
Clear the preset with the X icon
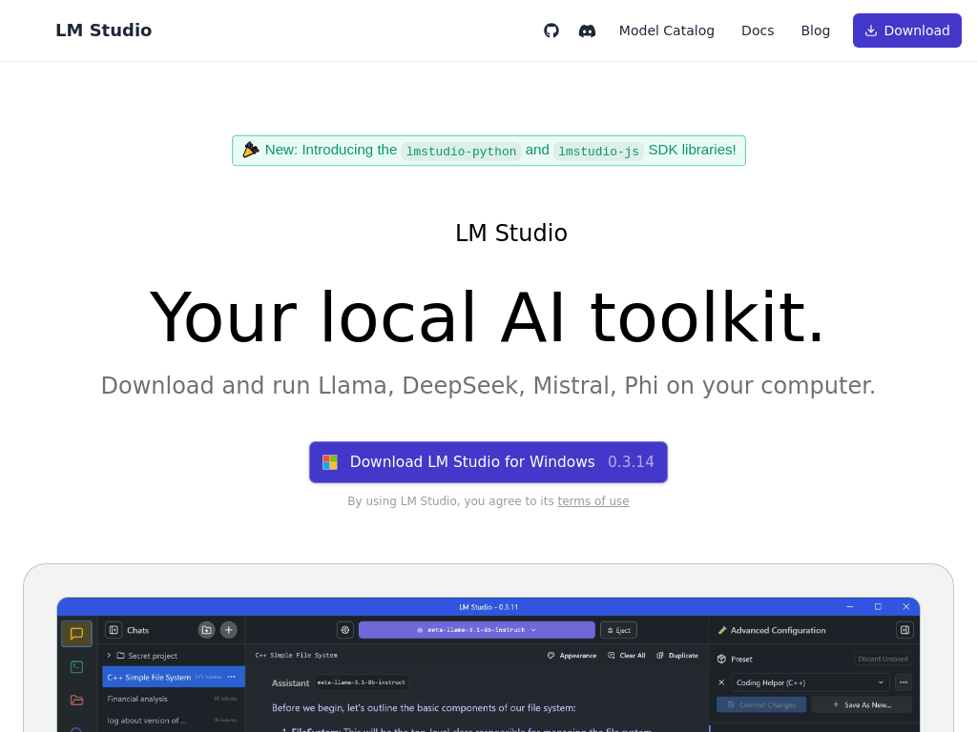(721, 682)
